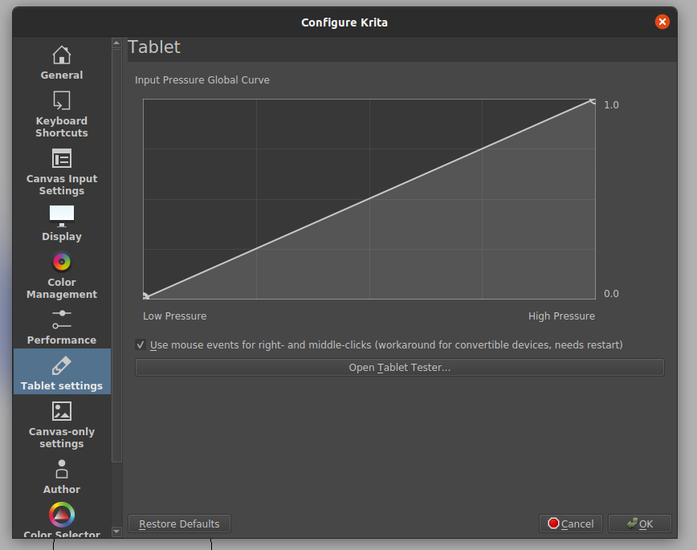Click the sidebar scroll up arrow
This screenshot has height=550, width=697.
[116, 43]
